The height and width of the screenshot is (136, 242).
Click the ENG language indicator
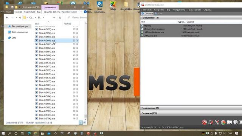pos(230,133)
